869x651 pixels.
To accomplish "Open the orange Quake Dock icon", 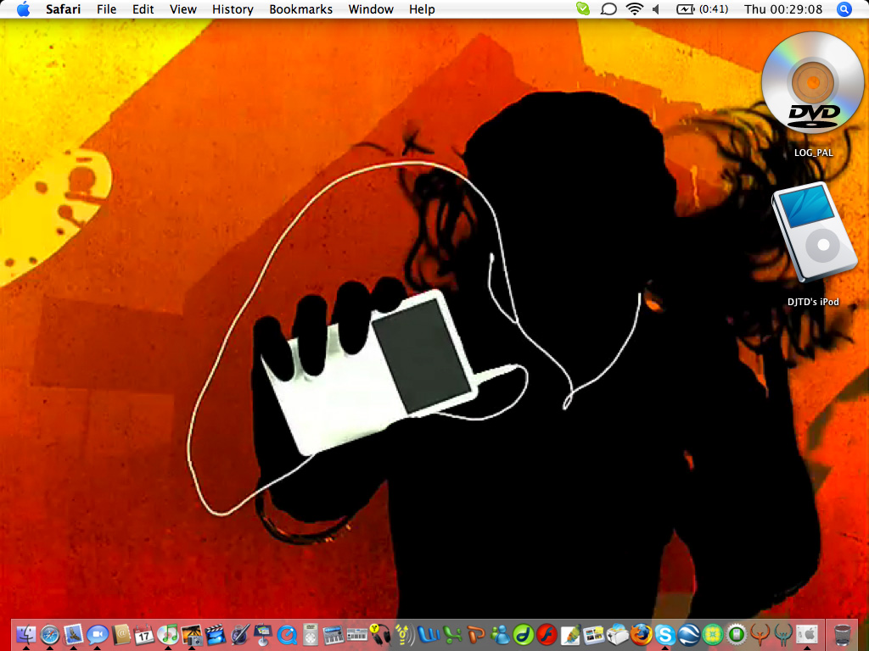I will click(x=760, y=634).
